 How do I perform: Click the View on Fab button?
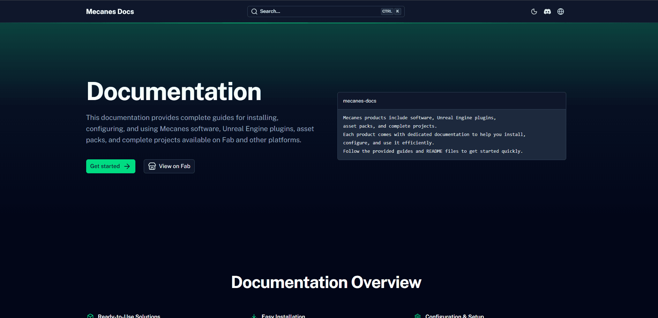pyautogui.click(x=169, y=166)
